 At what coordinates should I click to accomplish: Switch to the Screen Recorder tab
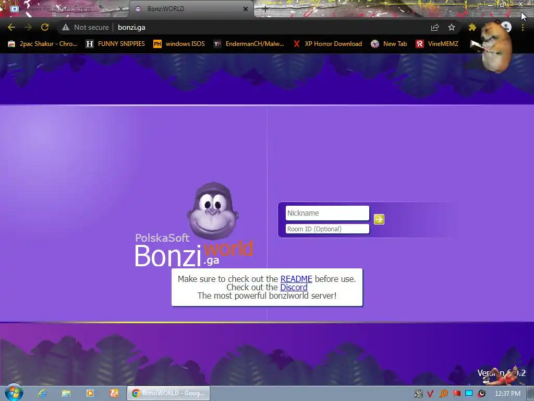pyautogui.click(x=65, y=9)
